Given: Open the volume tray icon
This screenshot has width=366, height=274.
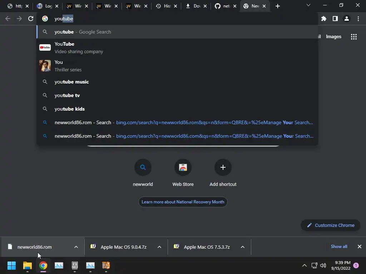Looking at the screenshot, I should tap(323, 265).
